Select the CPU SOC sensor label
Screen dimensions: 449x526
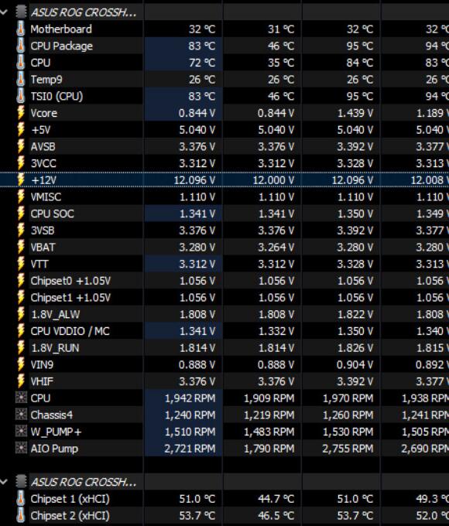point(52,213)
